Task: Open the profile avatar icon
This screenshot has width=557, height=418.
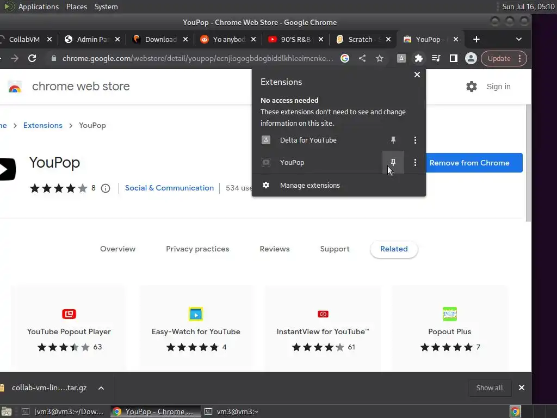Action: [471, 58]
